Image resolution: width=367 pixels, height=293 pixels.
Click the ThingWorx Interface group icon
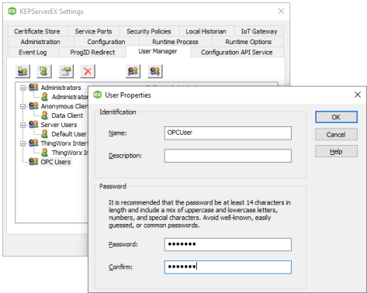(33, 143)
